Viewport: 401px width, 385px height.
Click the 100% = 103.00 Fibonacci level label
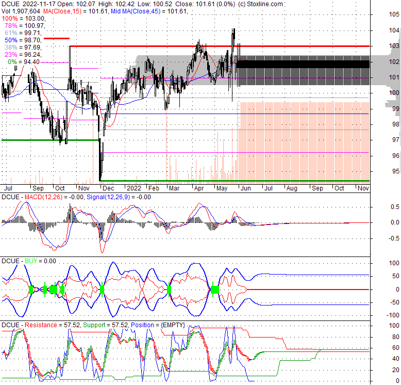tap(24, 19)
